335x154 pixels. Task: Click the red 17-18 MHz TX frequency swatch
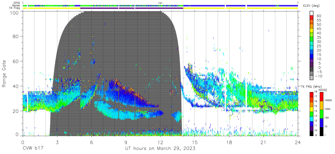(312, 95)
